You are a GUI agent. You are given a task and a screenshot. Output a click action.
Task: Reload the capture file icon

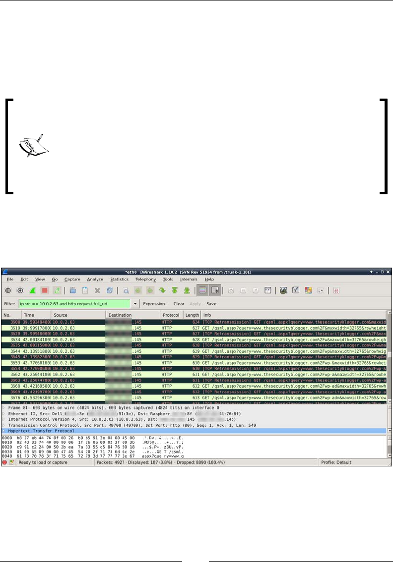click(x=110, y=290)
